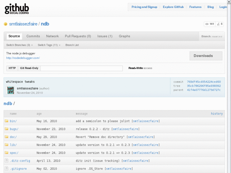Open the nodedebugger.com link
This screenshot has height=173, width=231.
point(23,58)
